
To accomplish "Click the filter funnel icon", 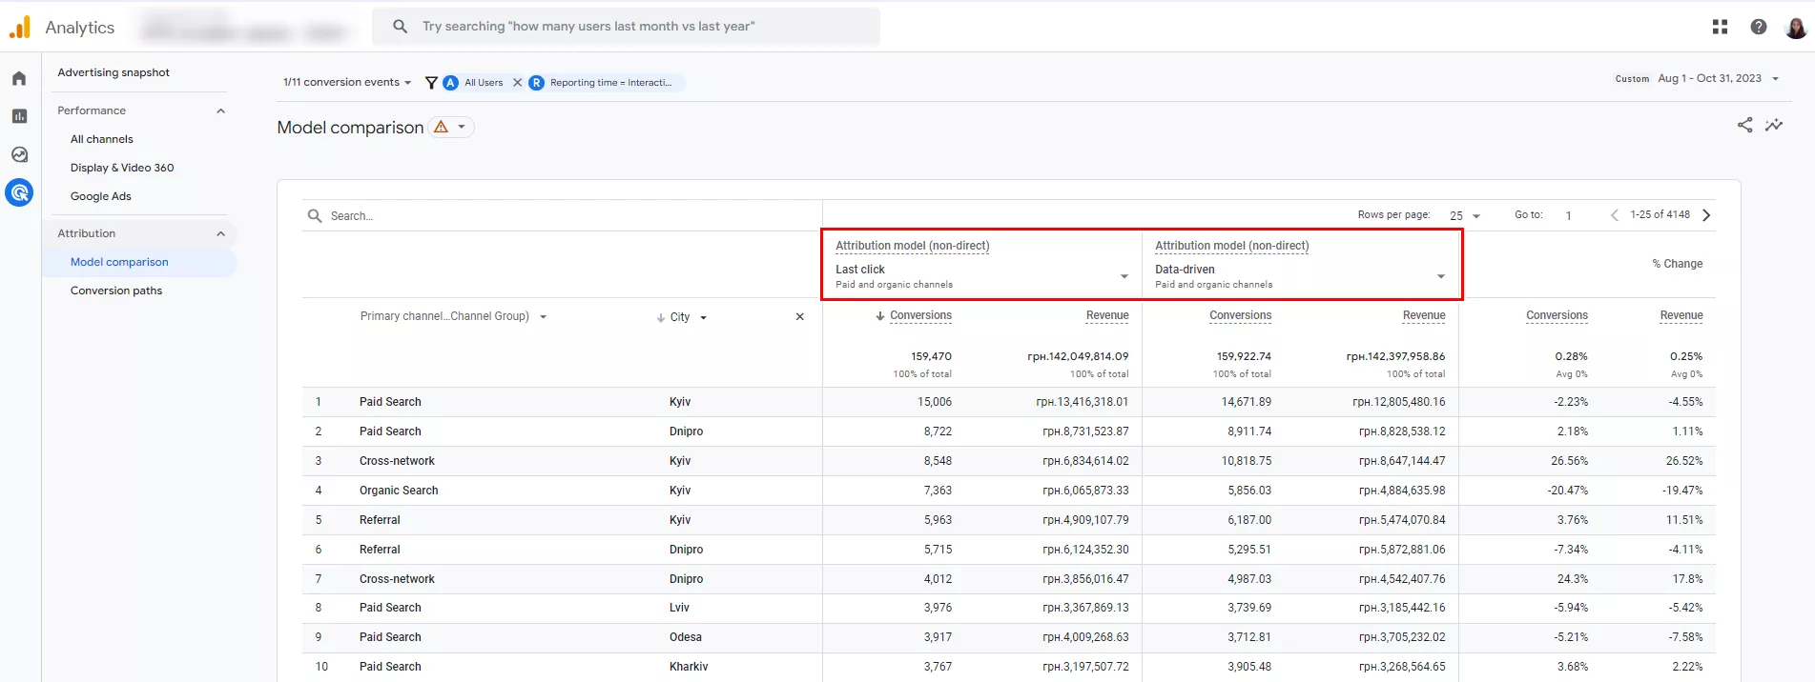I will pos(431,83).
